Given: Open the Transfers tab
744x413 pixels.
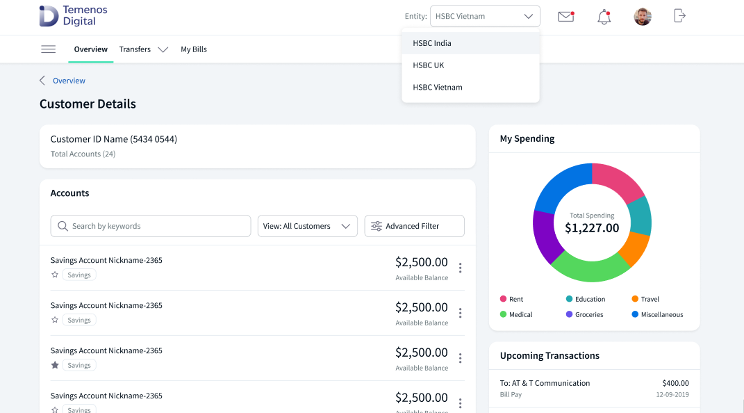Looking at the screenshot, I should (135, 49).
